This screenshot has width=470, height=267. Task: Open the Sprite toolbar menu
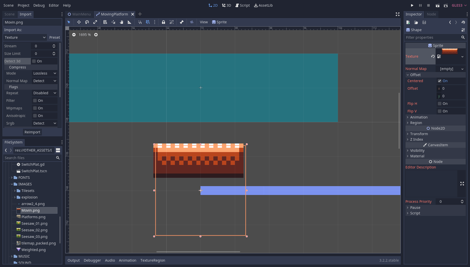point(219,22)
